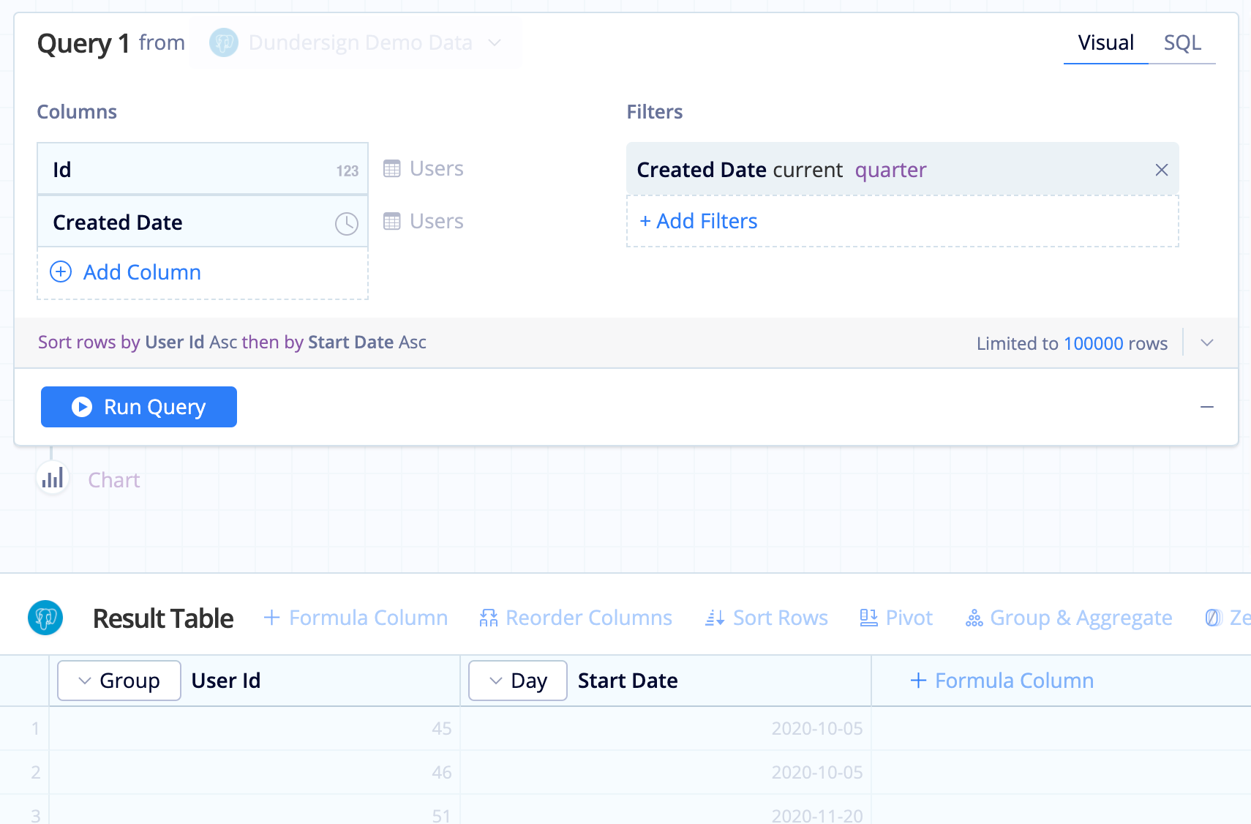This screenshot has width=1251, height=824.
Task: Click the Run Query button
Action: click(139, 407)
